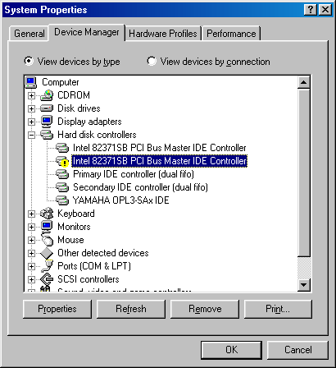Select the Device Manager tab
Image resolution: width=336 pixels, height=368 pixels.
(x=87, y=32)
